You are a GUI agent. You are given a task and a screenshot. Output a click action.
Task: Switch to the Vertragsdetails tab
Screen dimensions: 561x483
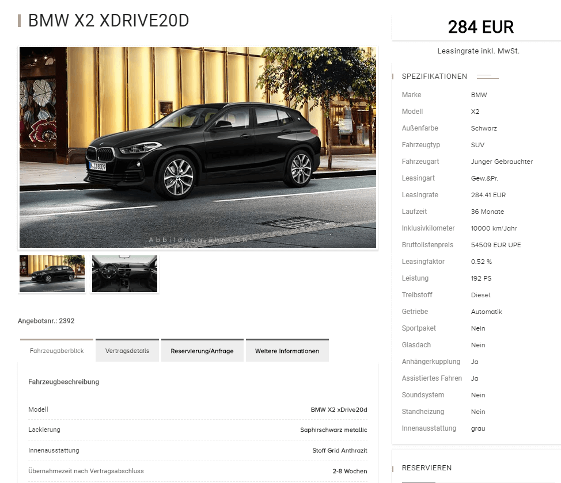[127, 350]
